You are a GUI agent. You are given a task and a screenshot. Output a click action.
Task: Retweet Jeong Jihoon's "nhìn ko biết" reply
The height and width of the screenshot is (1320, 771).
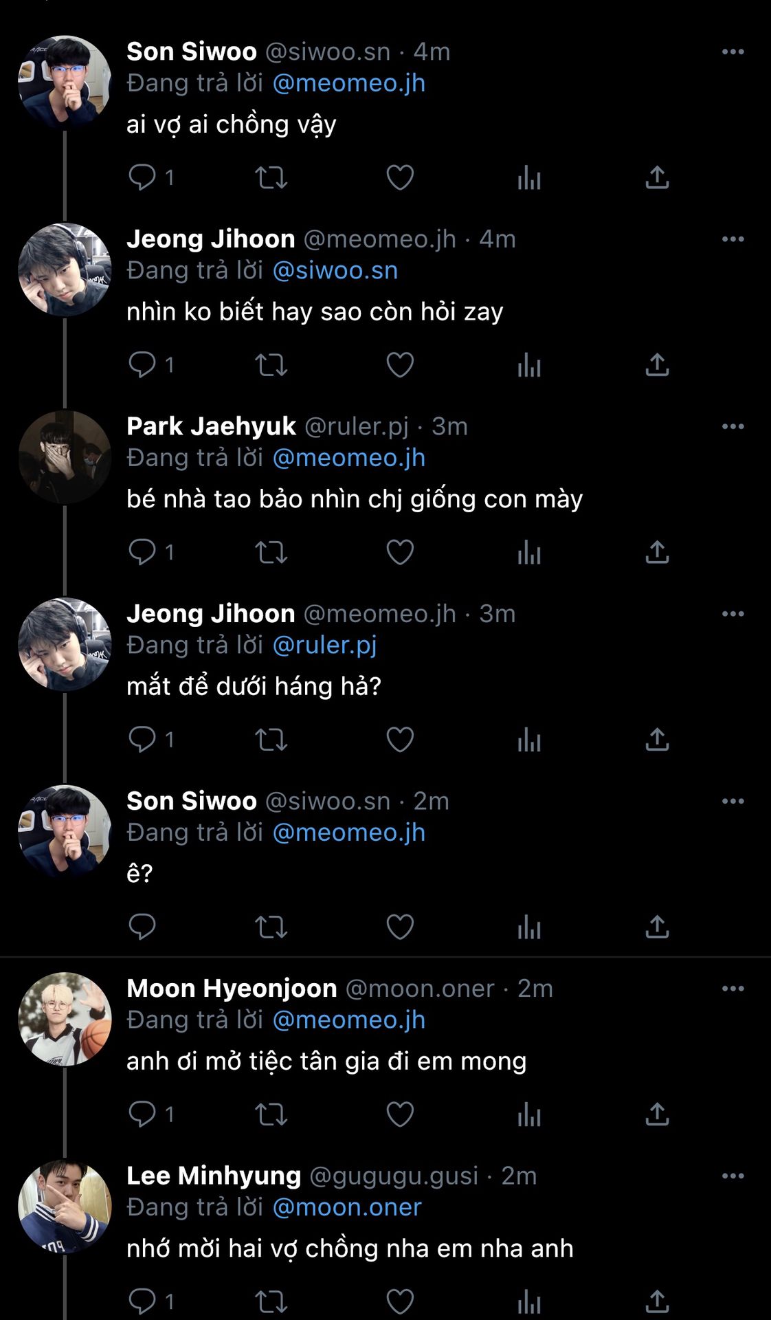click(271, 365)
